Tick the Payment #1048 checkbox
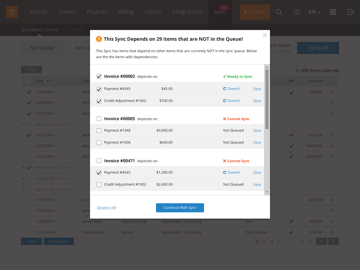The width and height of the screenshot is (360, 270). coord(99,130)
